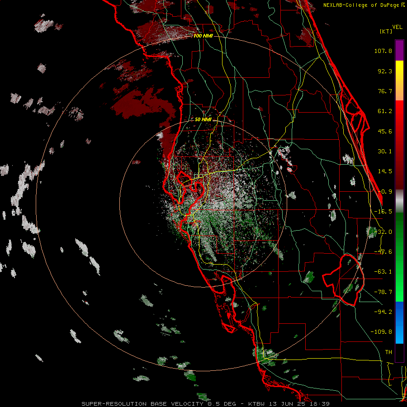Click the 14.5 velocity scale value
This screenshot has height=407, width=407.
(385, 171)
